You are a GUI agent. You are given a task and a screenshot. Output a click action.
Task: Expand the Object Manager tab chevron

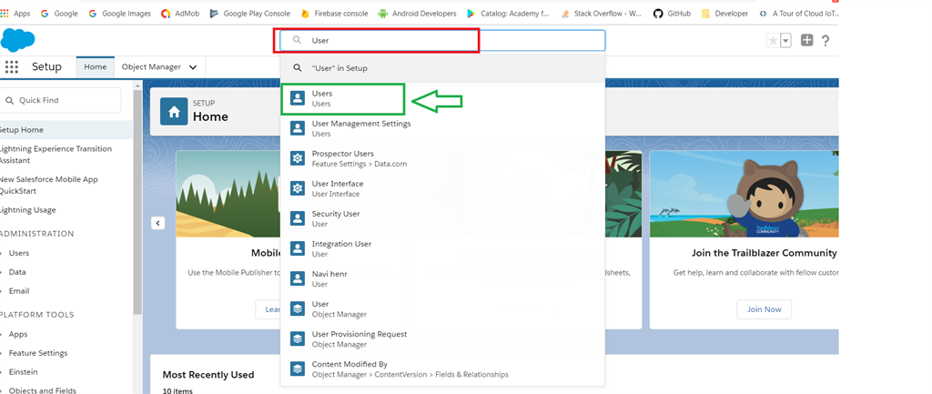[x=193, y=67]
